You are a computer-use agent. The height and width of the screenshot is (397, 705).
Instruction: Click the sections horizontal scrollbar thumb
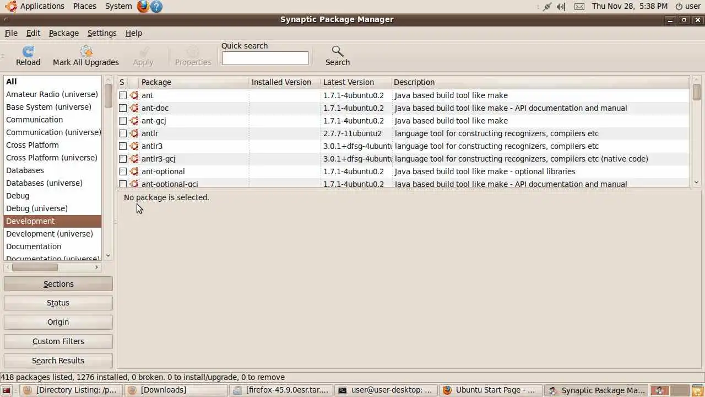tap(35, 267)
